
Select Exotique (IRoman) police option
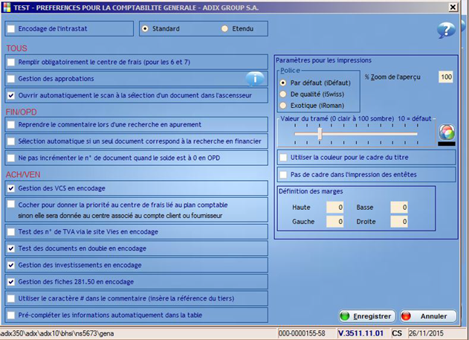coord(283,106)
